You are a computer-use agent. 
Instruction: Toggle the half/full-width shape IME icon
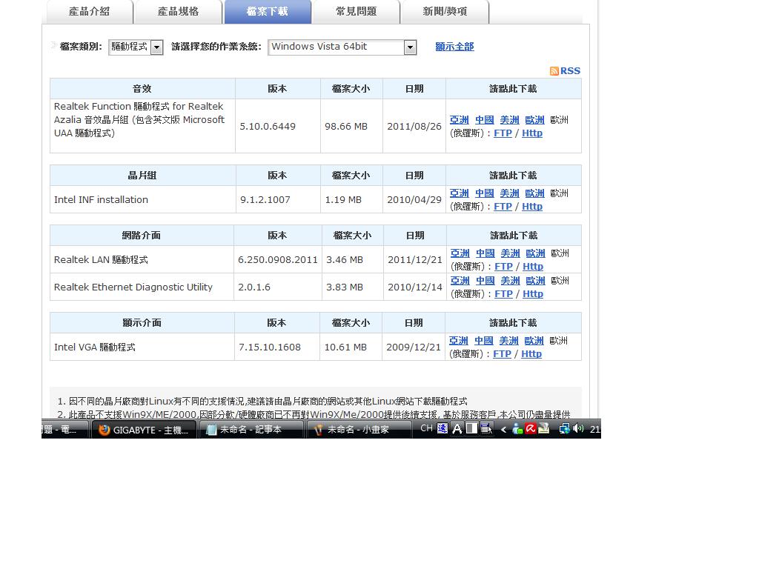[x=471, y=429]
